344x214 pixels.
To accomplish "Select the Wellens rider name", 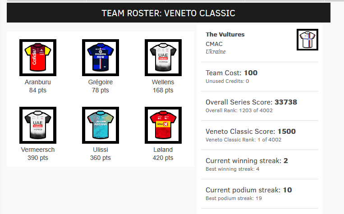I will click(163, 82).
